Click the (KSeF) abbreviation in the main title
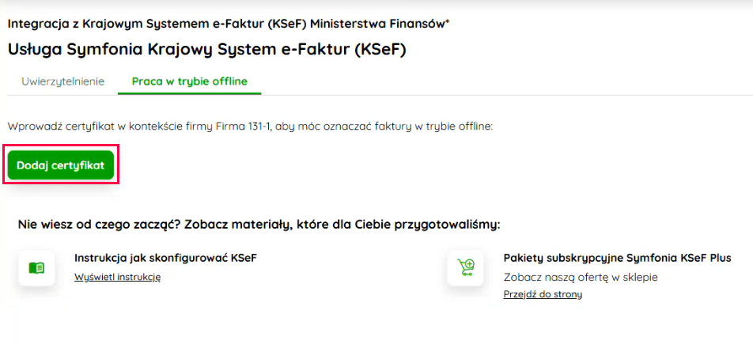Viewport: 753px width, 348px height. click(x=380, y=49)
